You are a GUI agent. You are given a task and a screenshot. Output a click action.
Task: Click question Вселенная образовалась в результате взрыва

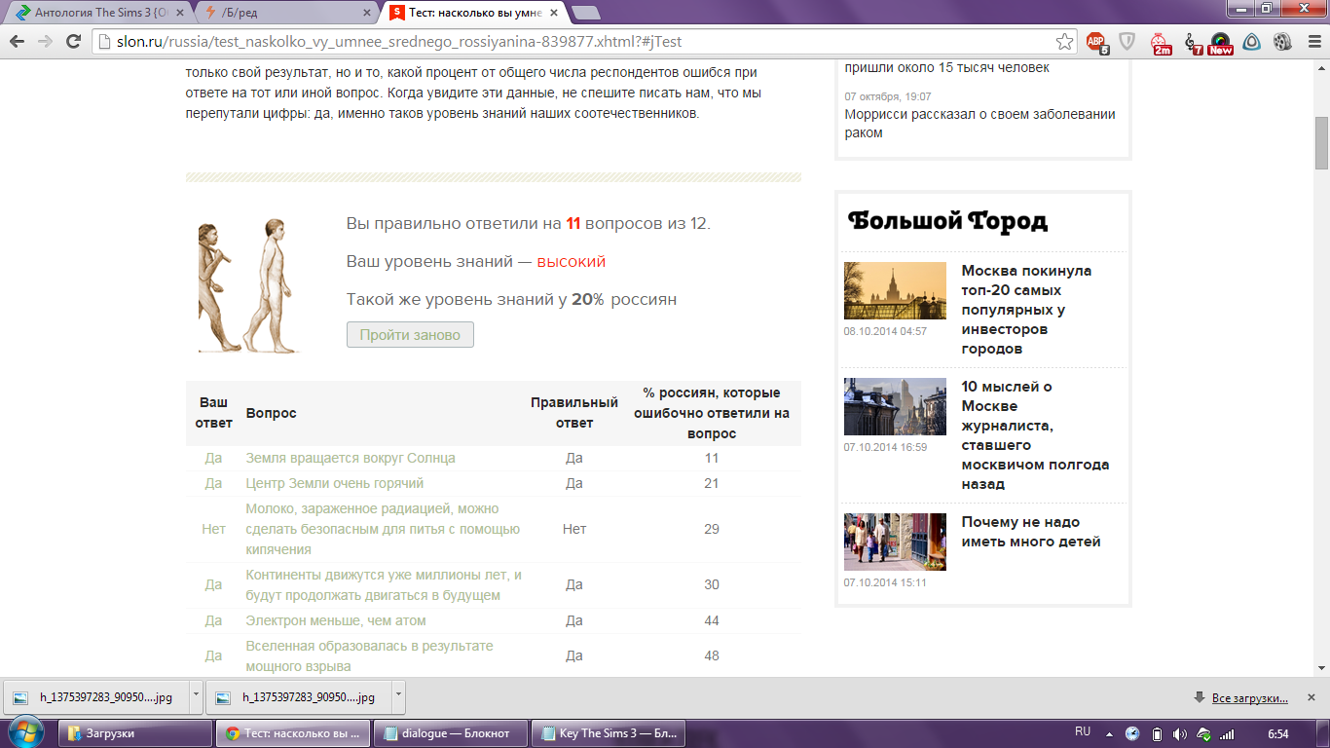pyautogui.click(x=369, y=656)
